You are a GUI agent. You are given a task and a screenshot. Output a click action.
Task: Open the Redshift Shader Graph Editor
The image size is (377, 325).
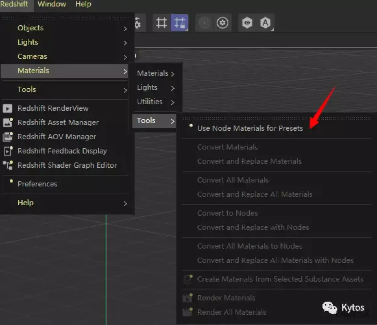click(x=67, y=165)
